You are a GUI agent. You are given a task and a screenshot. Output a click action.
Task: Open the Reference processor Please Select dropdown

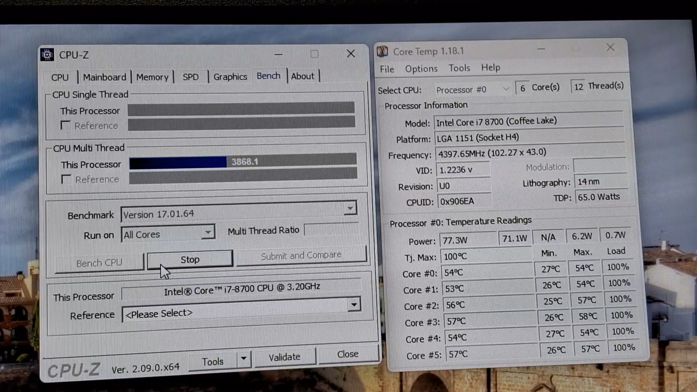pos(354,305)
